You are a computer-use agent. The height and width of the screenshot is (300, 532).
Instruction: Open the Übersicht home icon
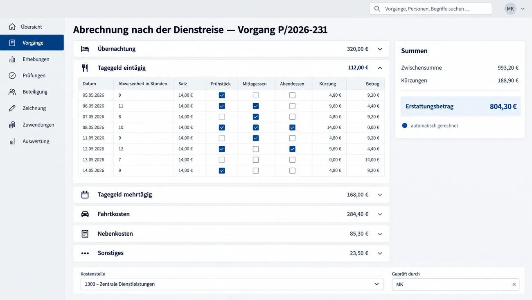(x=12, y=27)
